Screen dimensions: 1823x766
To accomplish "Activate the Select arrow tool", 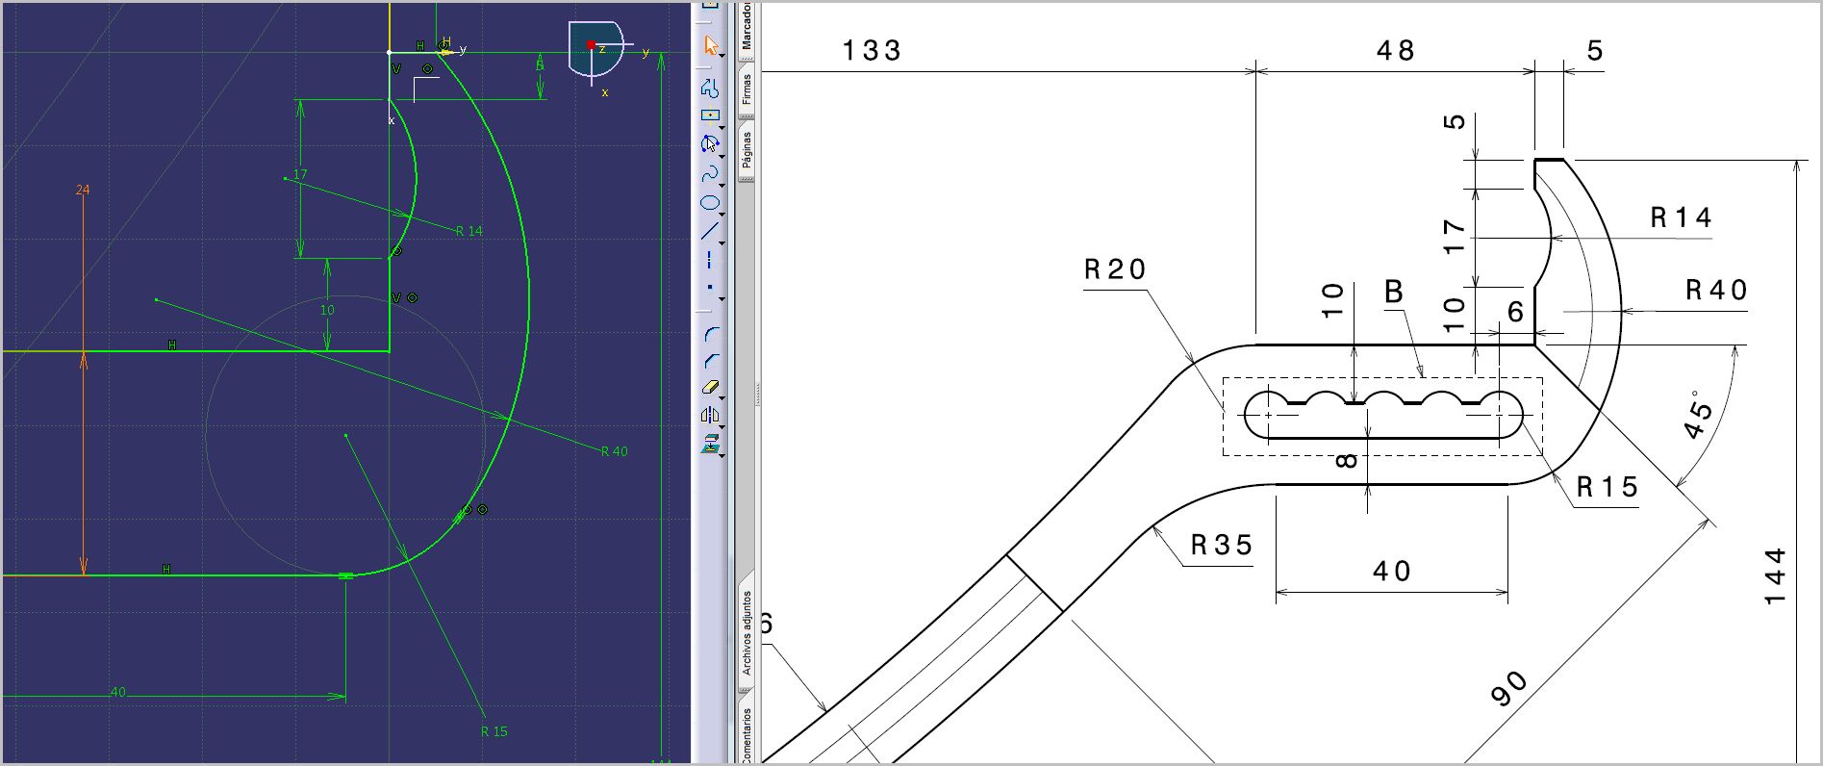I will 710,45.
